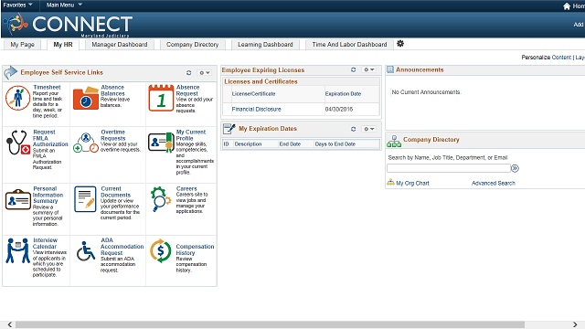The image size is (585, 329).
Task: Click the ADA Accommodation wheelchair icon
Action: pyautogui.click(x=86, y=250)
